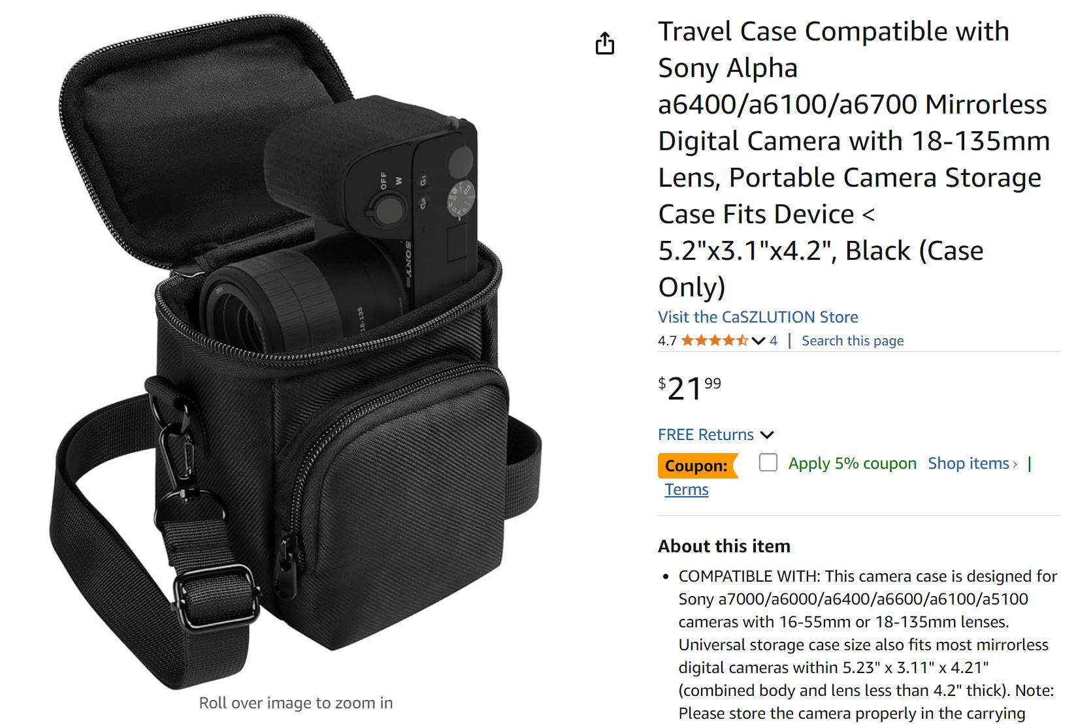This screenshot has width=1076, height=724.
Task: Click the product title heading
Action: (854, 159)
